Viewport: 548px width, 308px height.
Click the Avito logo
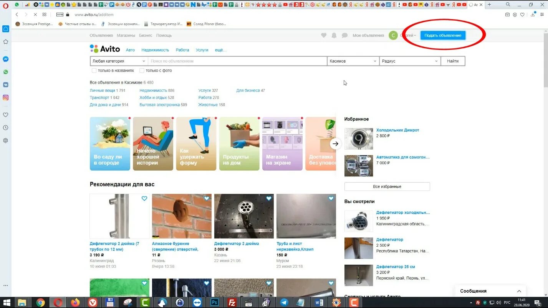click(105, 49)
